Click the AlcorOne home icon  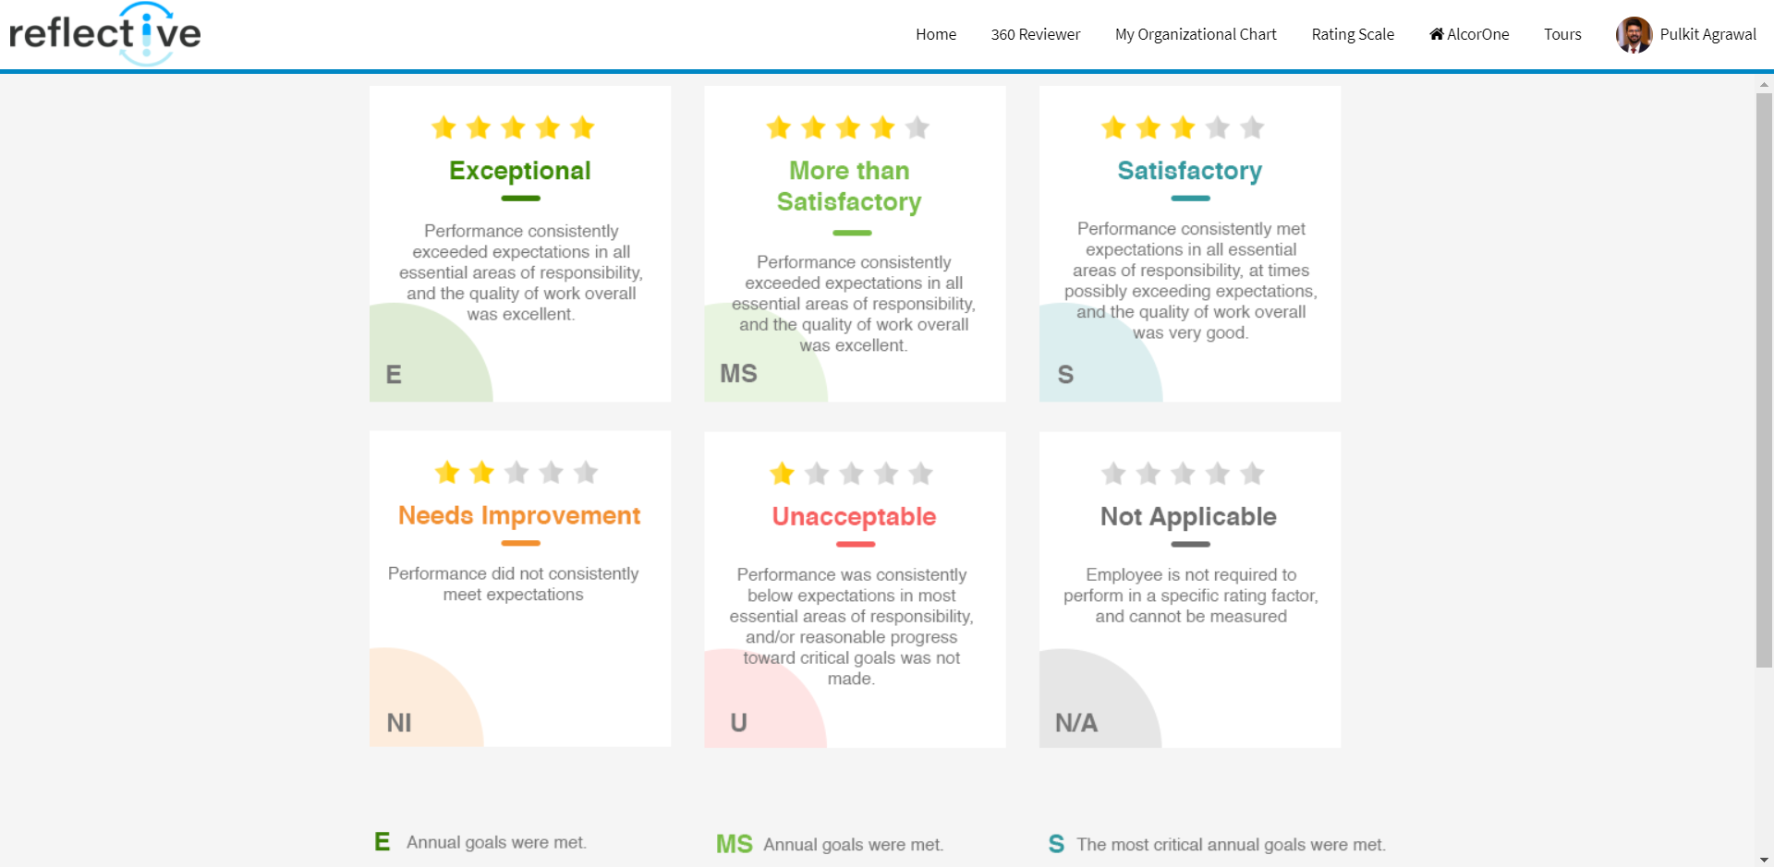(1437, 34)
